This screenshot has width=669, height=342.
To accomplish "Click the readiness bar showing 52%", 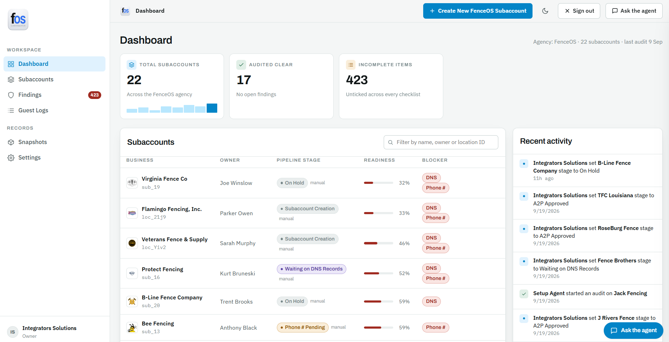I will pyautogui.click(x=378, y=273).
